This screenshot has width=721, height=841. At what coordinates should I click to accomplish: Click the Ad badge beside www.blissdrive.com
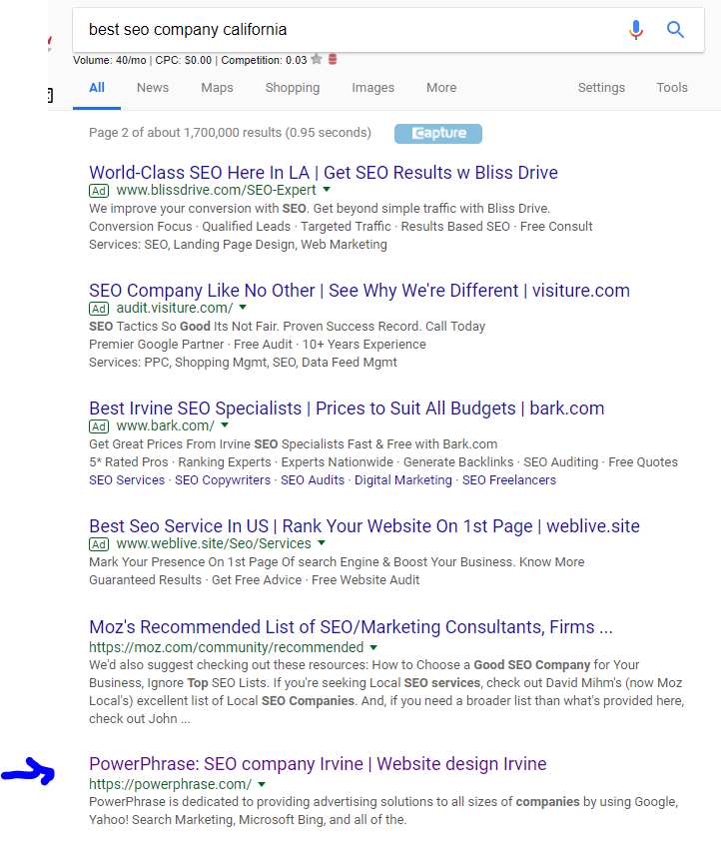point(99,191)
